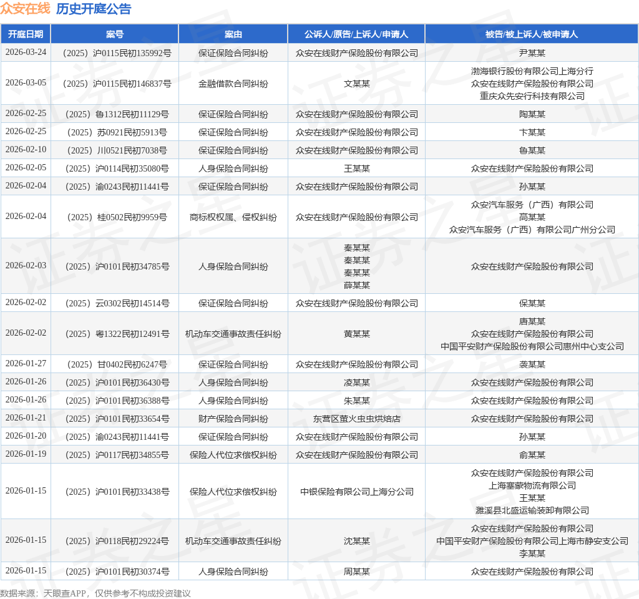This screenshot has width=639, height=599.
Task: Select case number 甘0402民初6247号
Action: (117, 364)
